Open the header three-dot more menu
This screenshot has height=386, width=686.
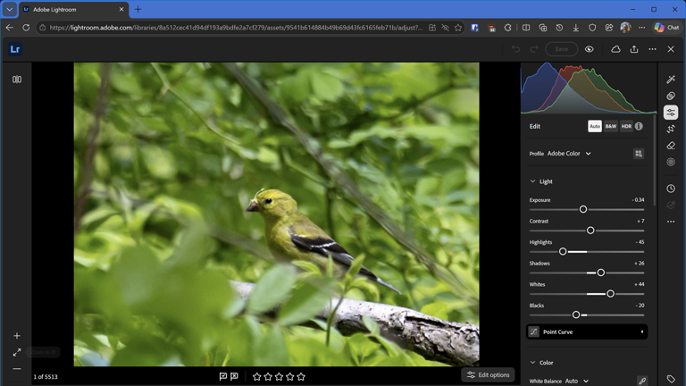(652, 49)
